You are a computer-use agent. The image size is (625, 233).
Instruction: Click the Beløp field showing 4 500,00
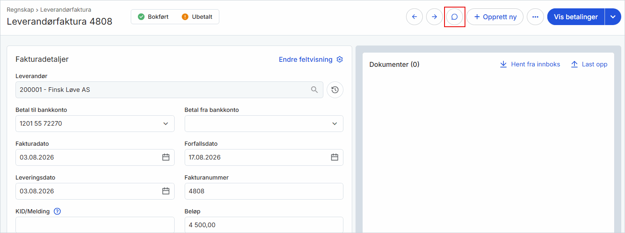264,225
